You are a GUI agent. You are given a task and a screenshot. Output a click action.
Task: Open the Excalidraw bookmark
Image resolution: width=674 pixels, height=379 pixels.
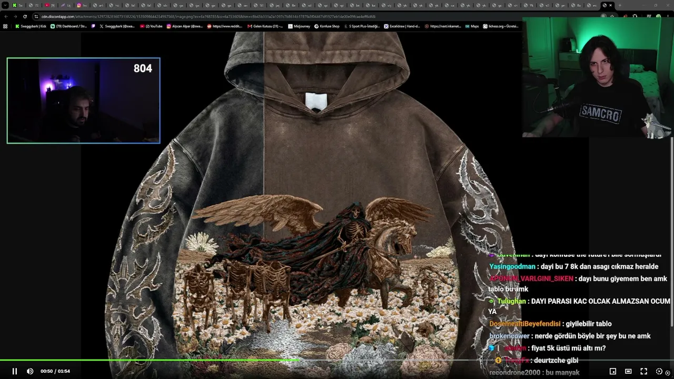[402, 26]
